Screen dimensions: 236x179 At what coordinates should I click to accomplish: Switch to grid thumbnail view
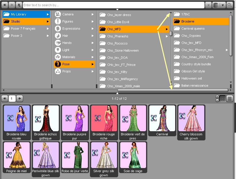pos(223,99)
